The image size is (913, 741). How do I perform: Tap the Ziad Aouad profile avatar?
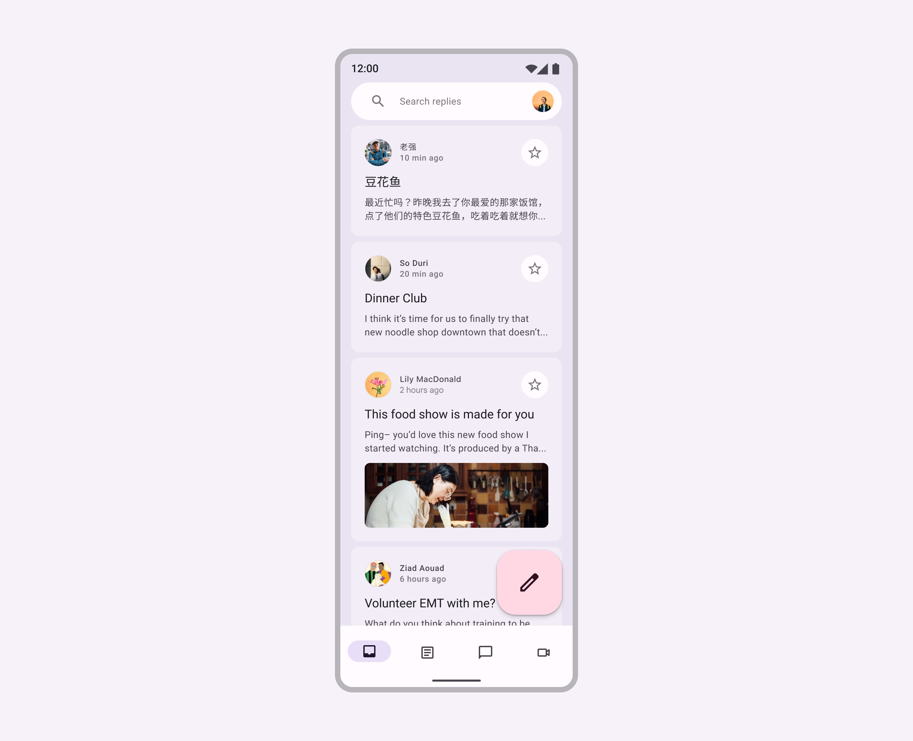point(378,572)
